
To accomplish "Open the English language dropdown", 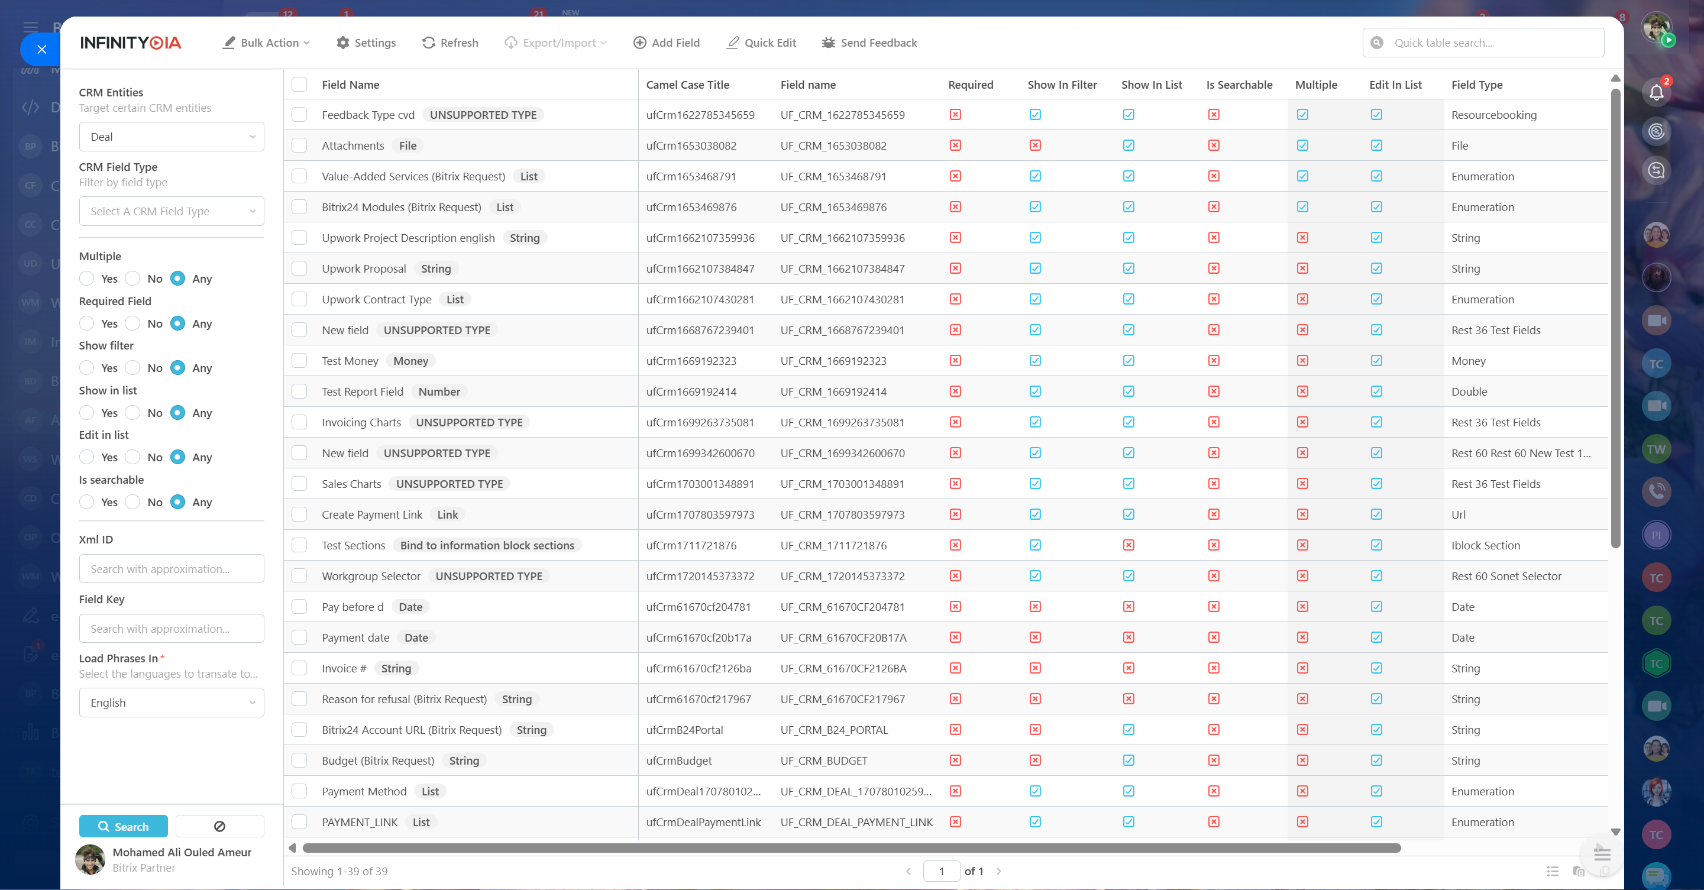I will (x=172, y=703).
